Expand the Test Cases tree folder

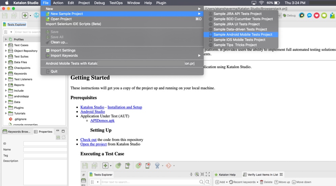(6, 45)
